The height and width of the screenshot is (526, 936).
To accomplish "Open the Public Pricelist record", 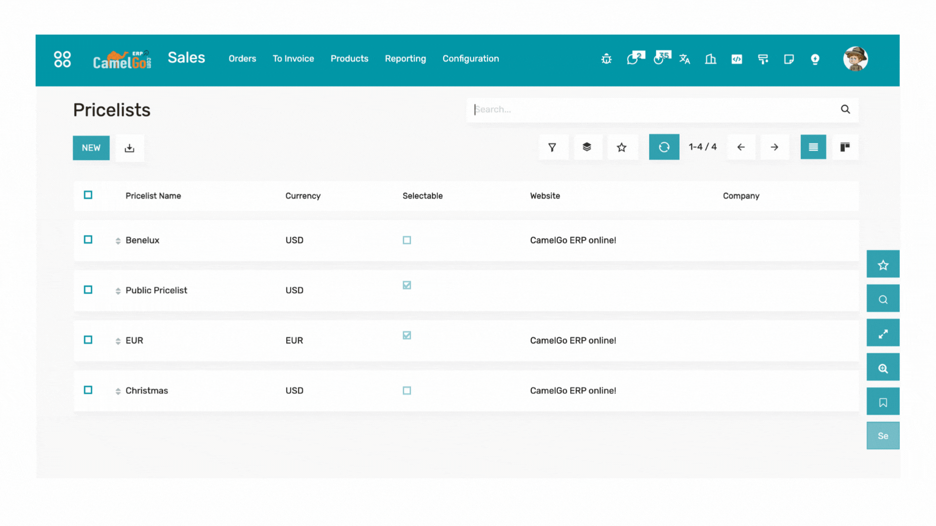I will (x=156, y=290).
